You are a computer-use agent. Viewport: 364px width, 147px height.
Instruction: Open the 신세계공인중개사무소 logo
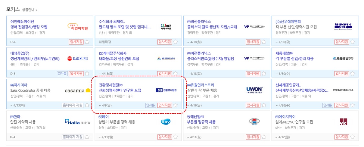343,90
